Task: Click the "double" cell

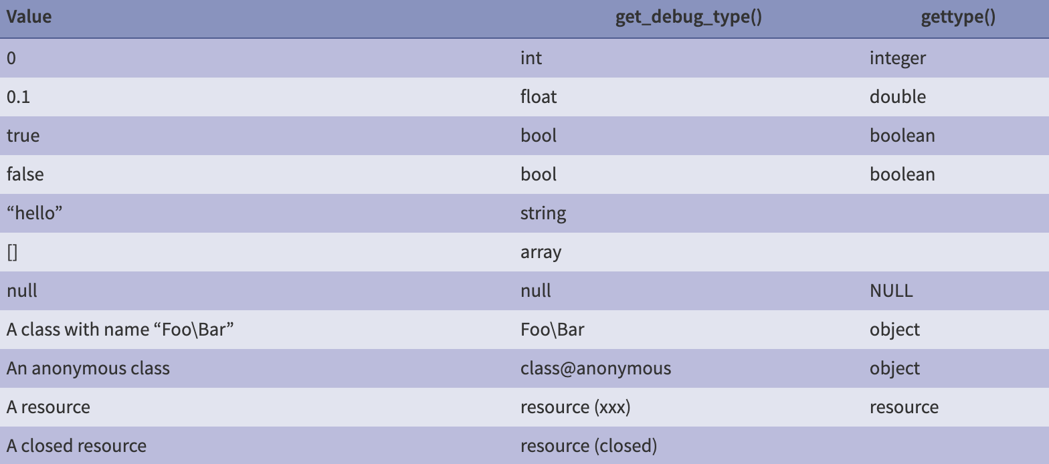Action: pyautogui.click(x=897, y=97)
